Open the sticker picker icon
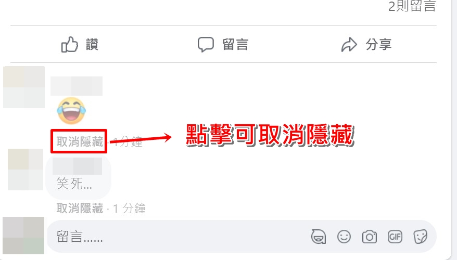This screenshot has height=260, width=457. [x=420, y=237]
